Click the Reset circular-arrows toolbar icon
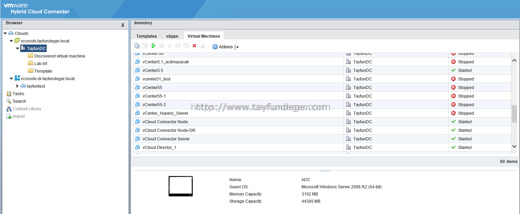 point(186,46)
